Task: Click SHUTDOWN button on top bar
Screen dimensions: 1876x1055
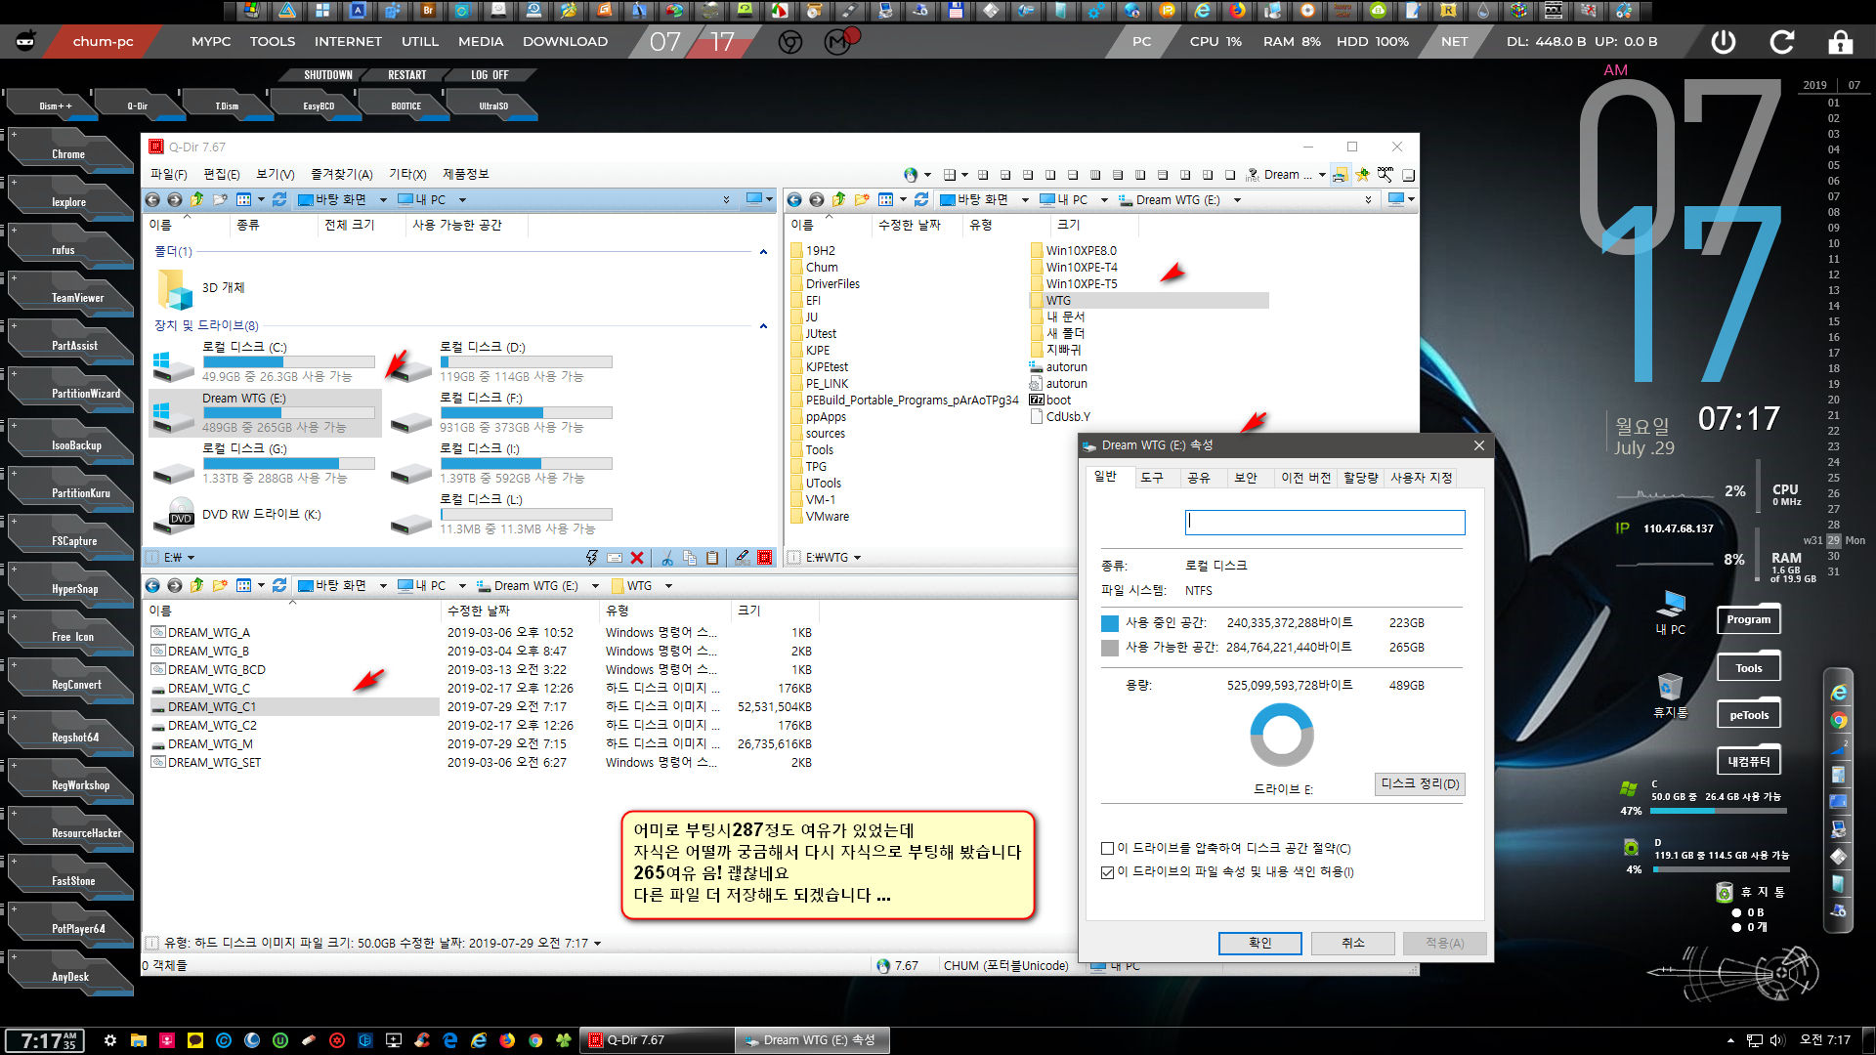Action: point(327,75)
